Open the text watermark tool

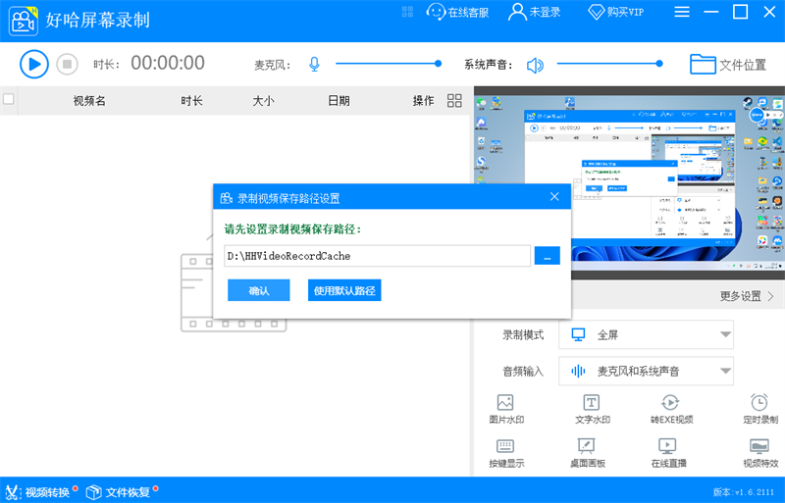pos(592,409)
